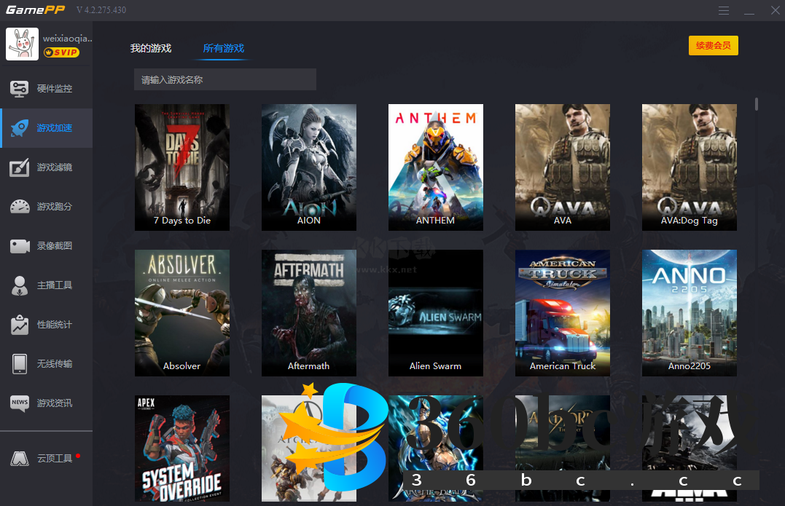Click the user avatar rabbit picture
This screenshot has width=785, height=506.
(x=22, y=44)
